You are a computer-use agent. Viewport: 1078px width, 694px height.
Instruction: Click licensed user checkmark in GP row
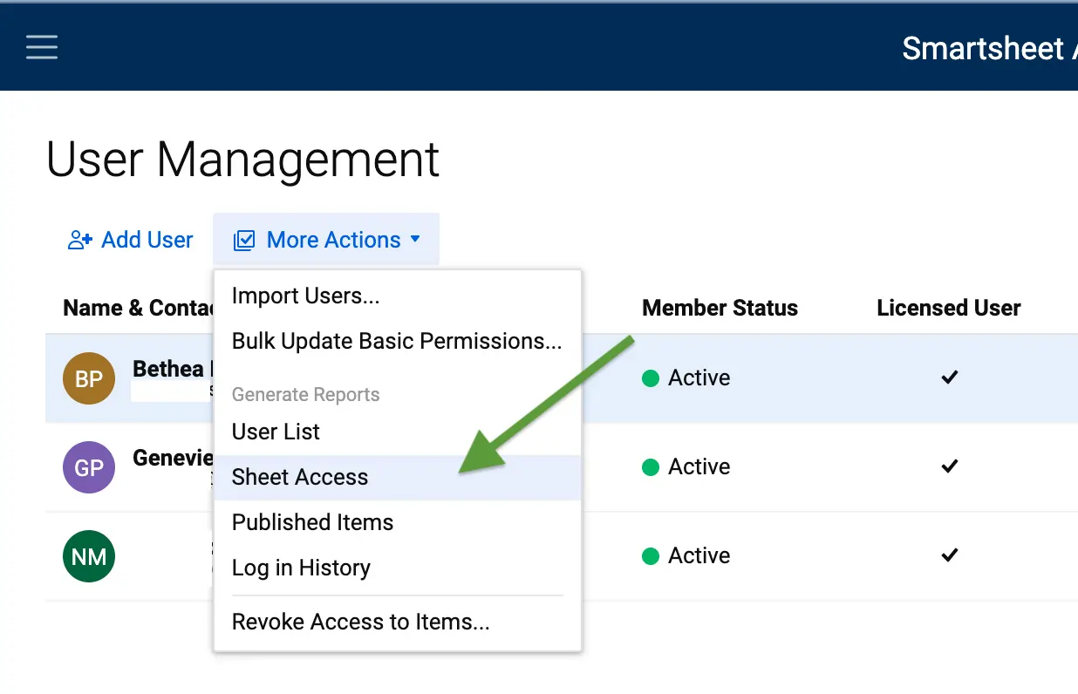click(x=950, y=466)
